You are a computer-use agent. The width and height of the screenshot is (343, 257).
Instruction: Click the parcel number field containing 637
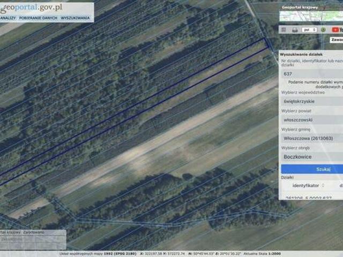click(312, 74)
